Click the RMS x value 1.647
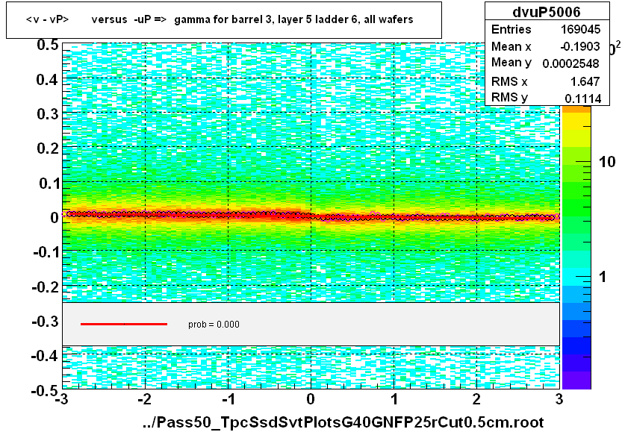 pyautogui.click(x=585, y=81)
